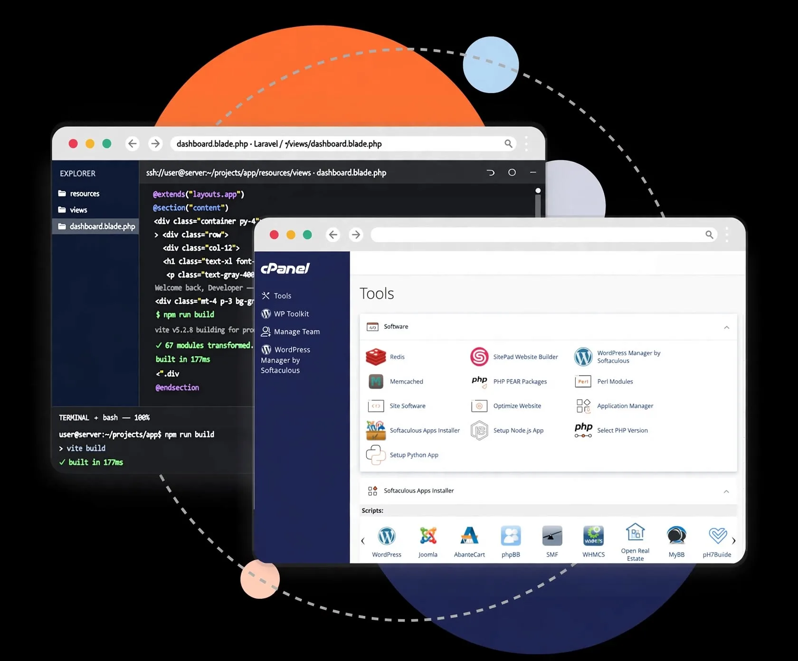Click the circle icon in editor header
Screen dimensions: 798x661
[512, 172]
